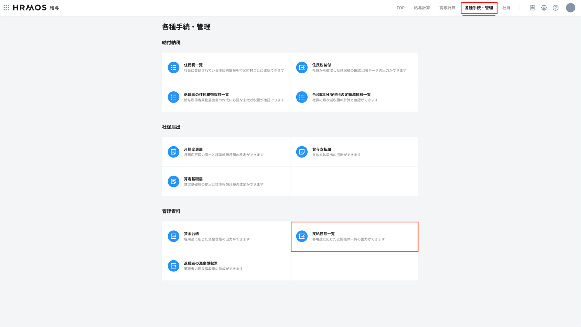581x327 pixels.
Task: Click the 月額変更届 form icon
Action: click(174, 152)
